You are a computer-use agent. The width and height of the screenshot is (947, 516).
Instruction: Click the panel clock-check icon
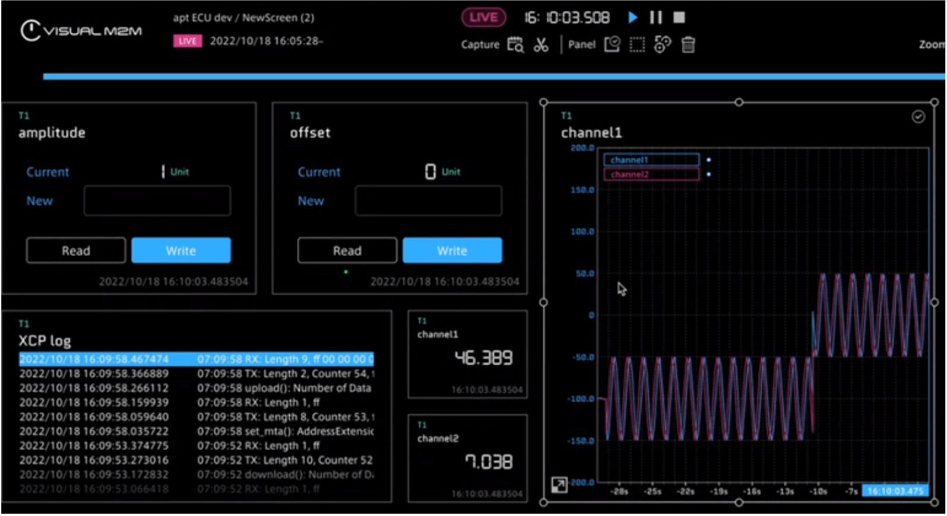[x=612, y=44]
